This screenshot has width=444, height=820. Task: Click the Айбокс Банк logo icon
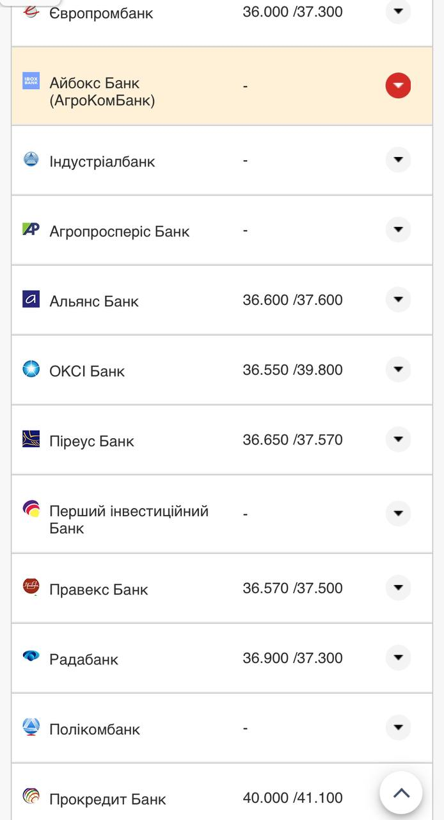click(31, 81)
